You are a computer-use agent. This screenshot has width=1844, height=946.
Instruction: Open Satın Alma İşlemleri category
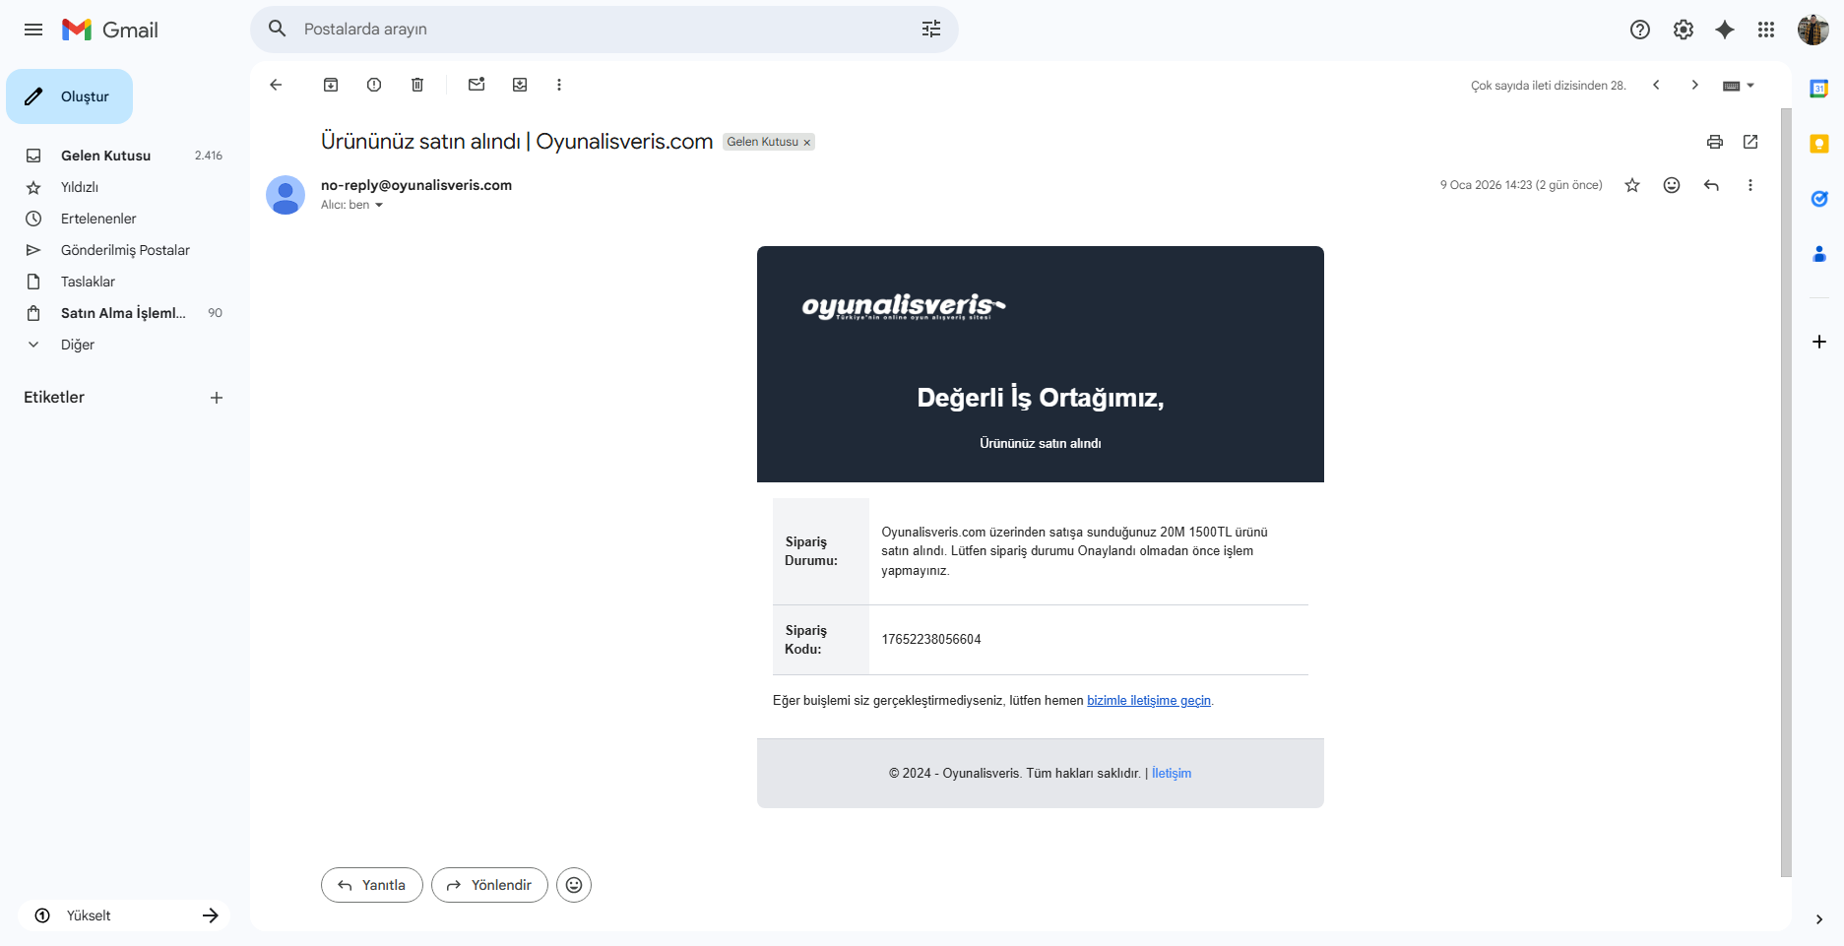tap(122, 313)
